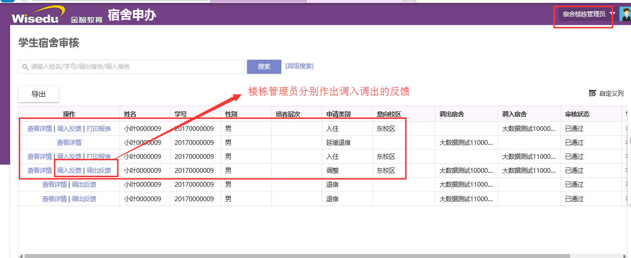Click 已通过 status in 延缓退宿 row
631x258 pixels.
[574, 142]
